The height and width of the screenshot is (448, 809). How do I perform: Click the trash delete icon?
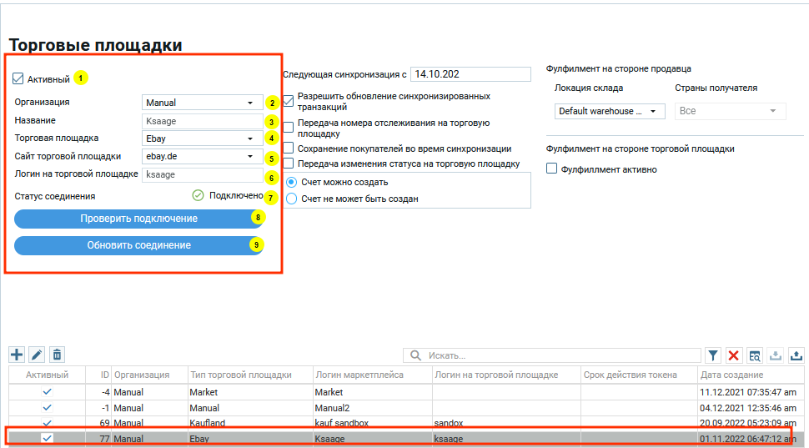point(57,355)
